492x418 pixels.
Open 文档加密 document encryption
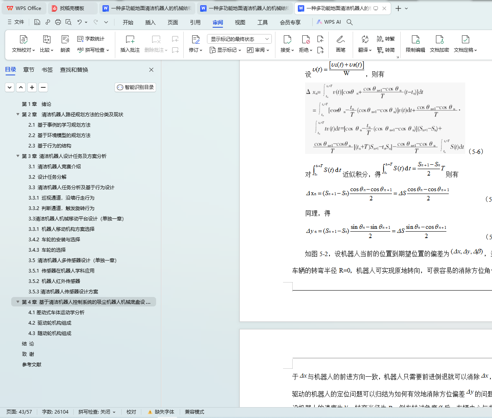click(440, 44)
